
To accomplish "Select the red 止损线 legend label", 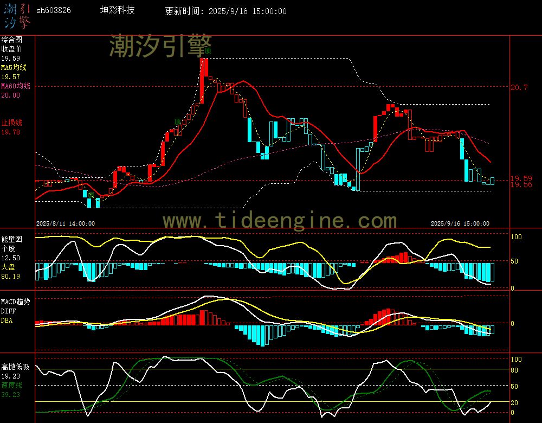I will (x=11, y=123).
